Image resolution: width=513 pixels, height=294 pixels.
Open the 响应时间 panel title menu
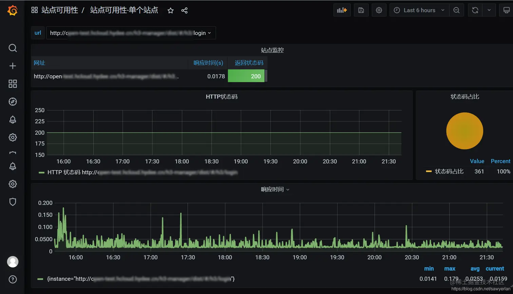coord(275,189)
